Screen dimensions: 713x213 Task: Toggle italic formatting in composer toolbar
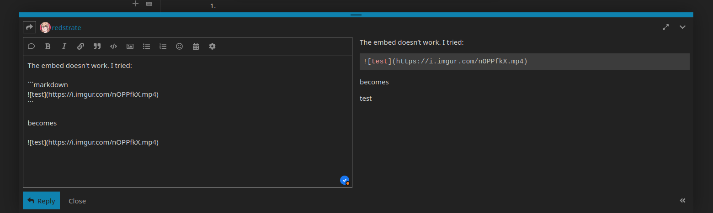click(64, 46)
